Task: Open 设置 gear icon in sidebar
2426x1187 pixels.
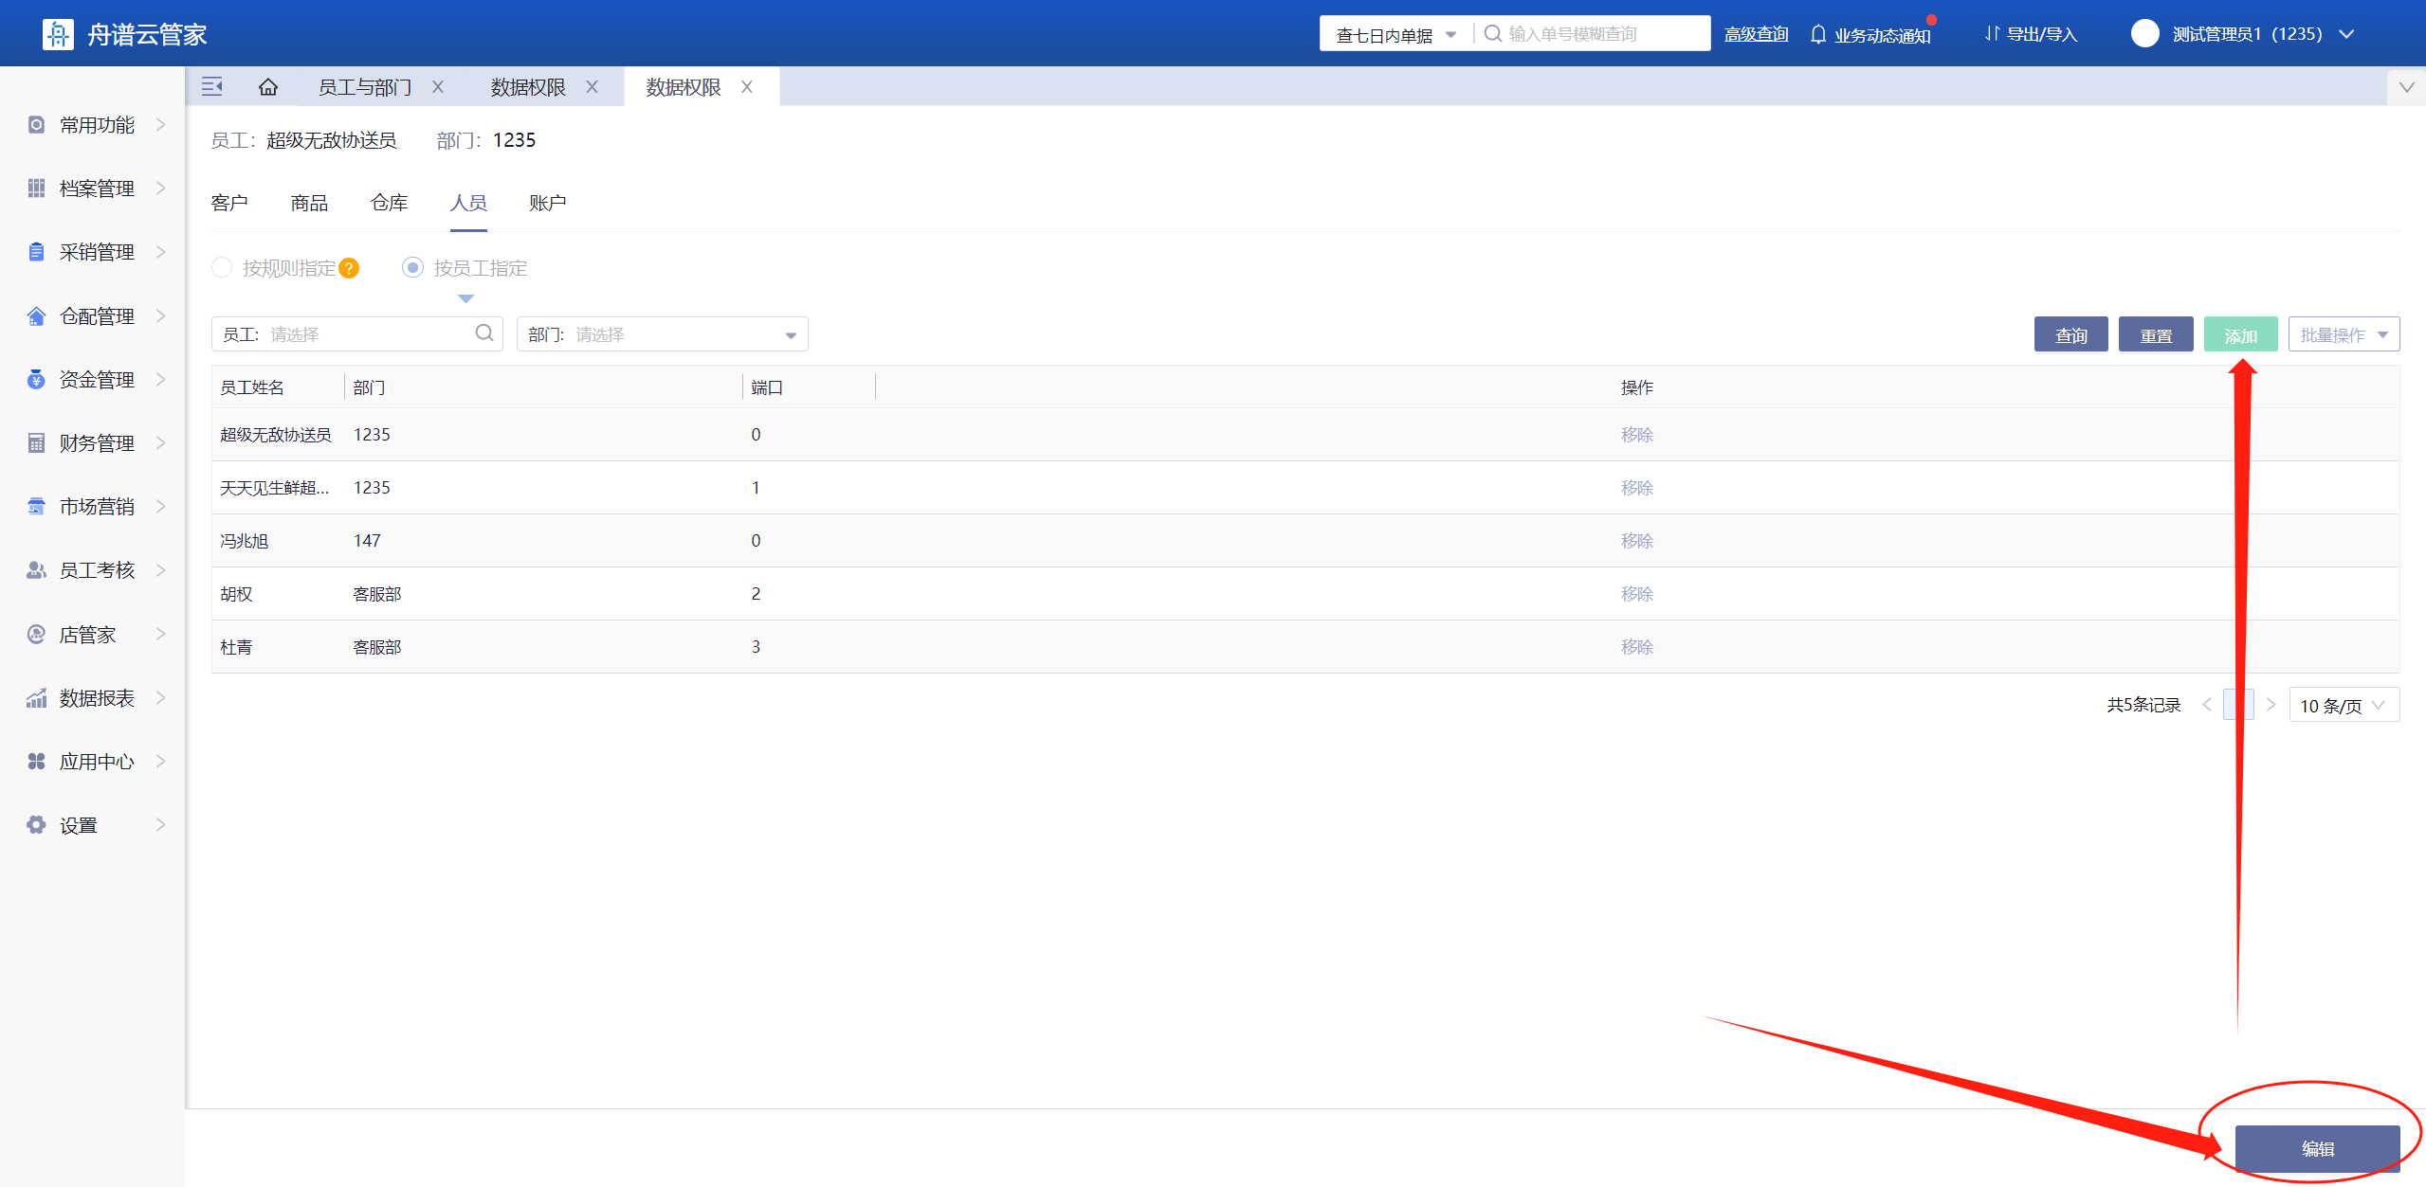Action: [x=36, y=825]
